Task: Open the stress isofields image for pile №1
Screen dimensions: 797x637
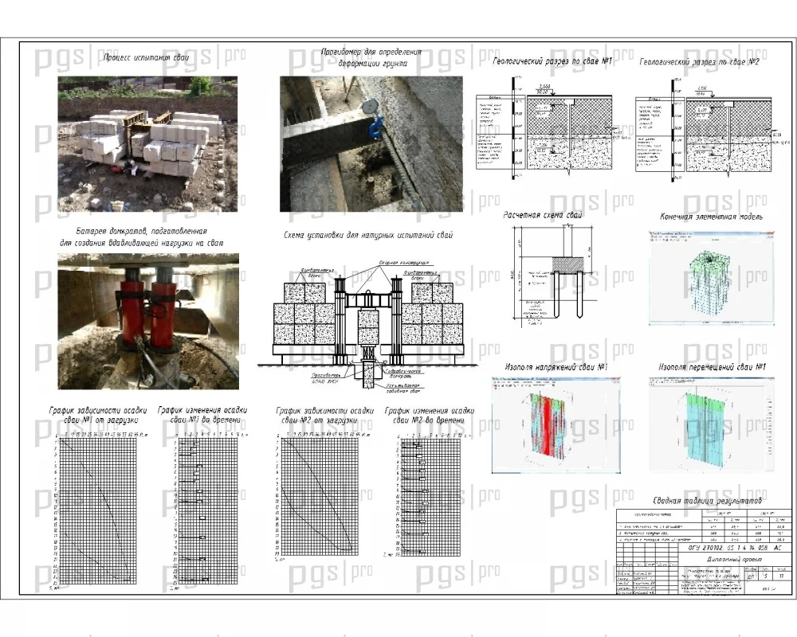Action: pos(556,425)
